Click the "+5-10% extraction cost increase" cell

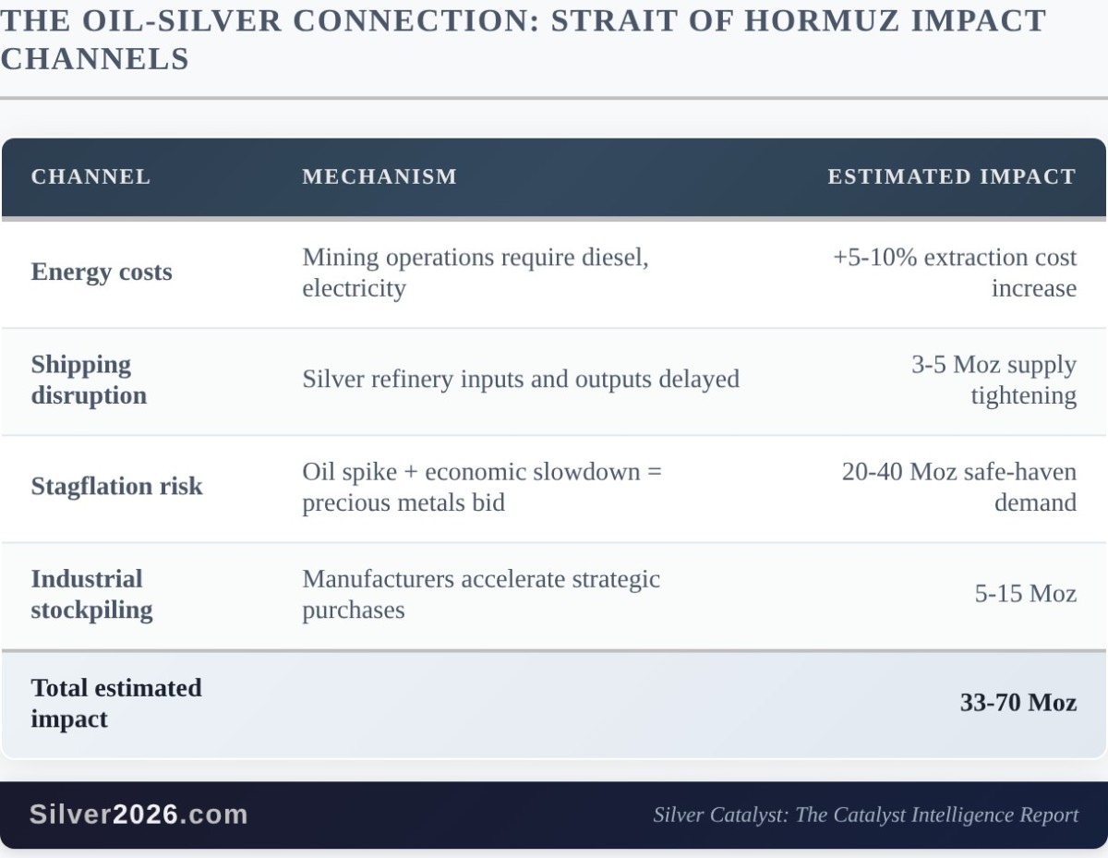click(x=955, y=272)
